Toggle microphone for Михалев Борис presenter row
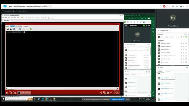 [x=181, y=37]
